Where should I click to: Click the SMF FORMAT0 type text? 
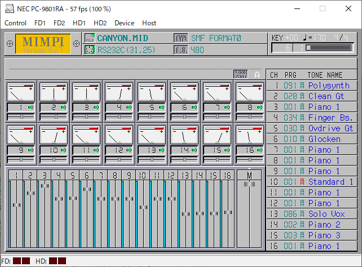click(x=216, y=38)
